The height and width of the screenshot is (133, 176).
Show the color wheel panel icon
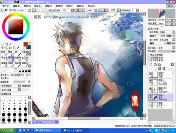[x=2, y=10]
